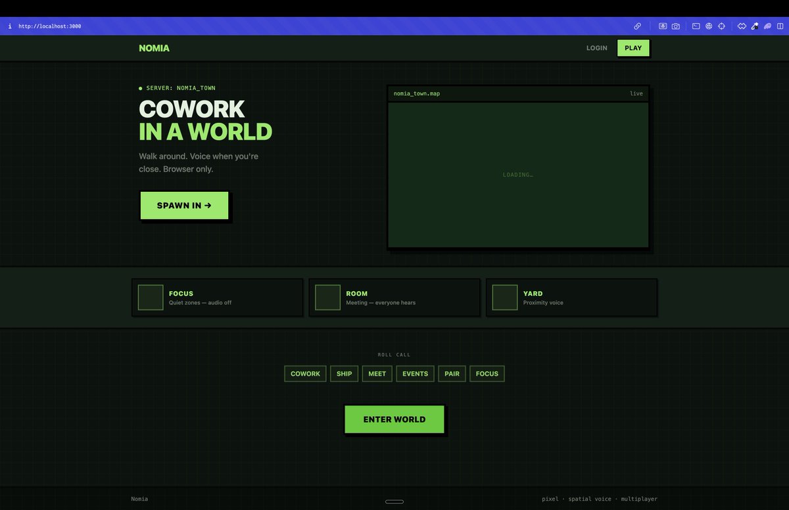Click the globe network icon

click(x=709, y=26)
